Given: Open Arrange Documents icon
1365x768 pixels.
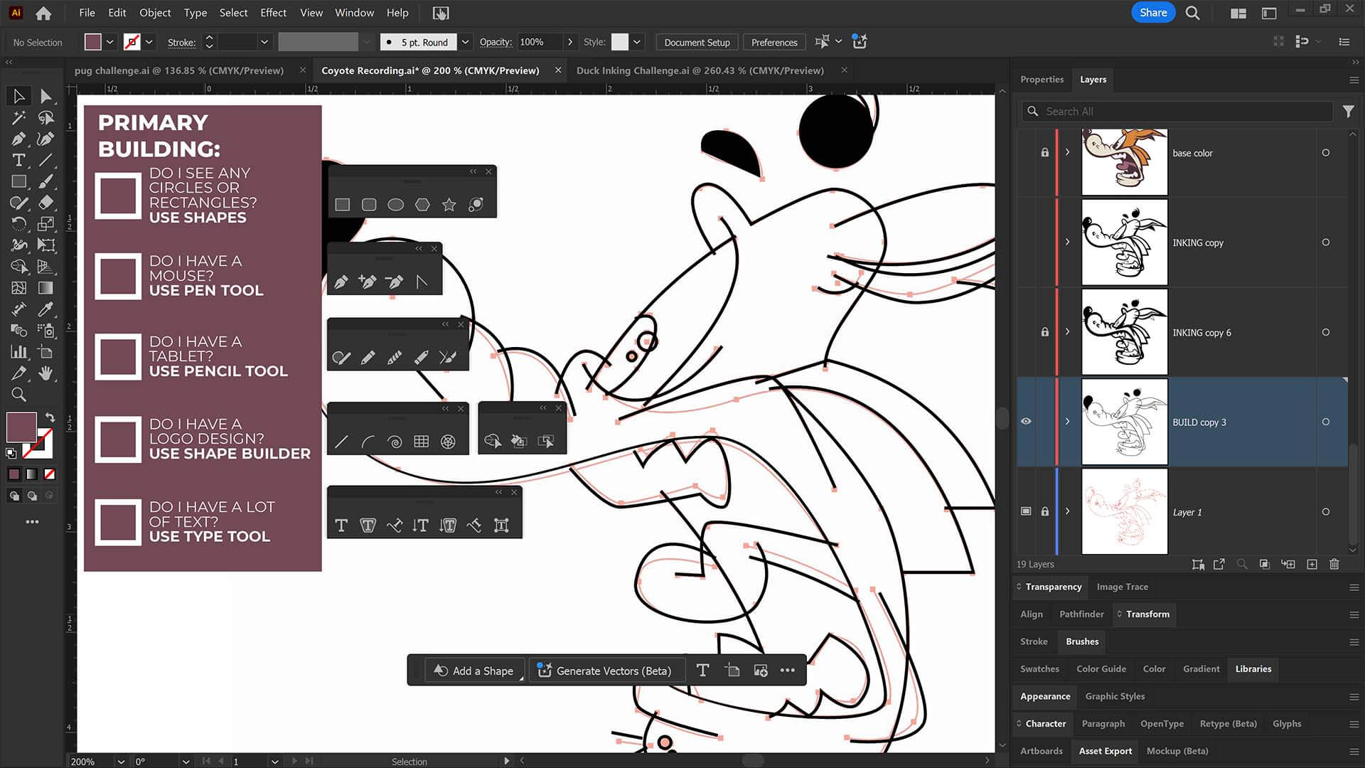Looking at the screenshot, I should 1238,13.
